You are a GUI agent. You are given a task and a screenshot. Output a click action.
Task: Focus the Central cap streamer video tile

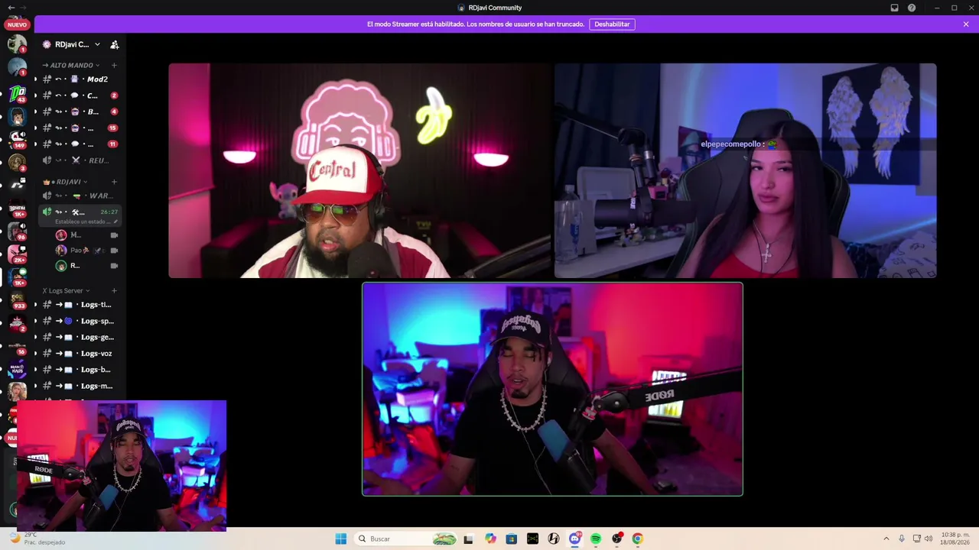tap(359, 170)
